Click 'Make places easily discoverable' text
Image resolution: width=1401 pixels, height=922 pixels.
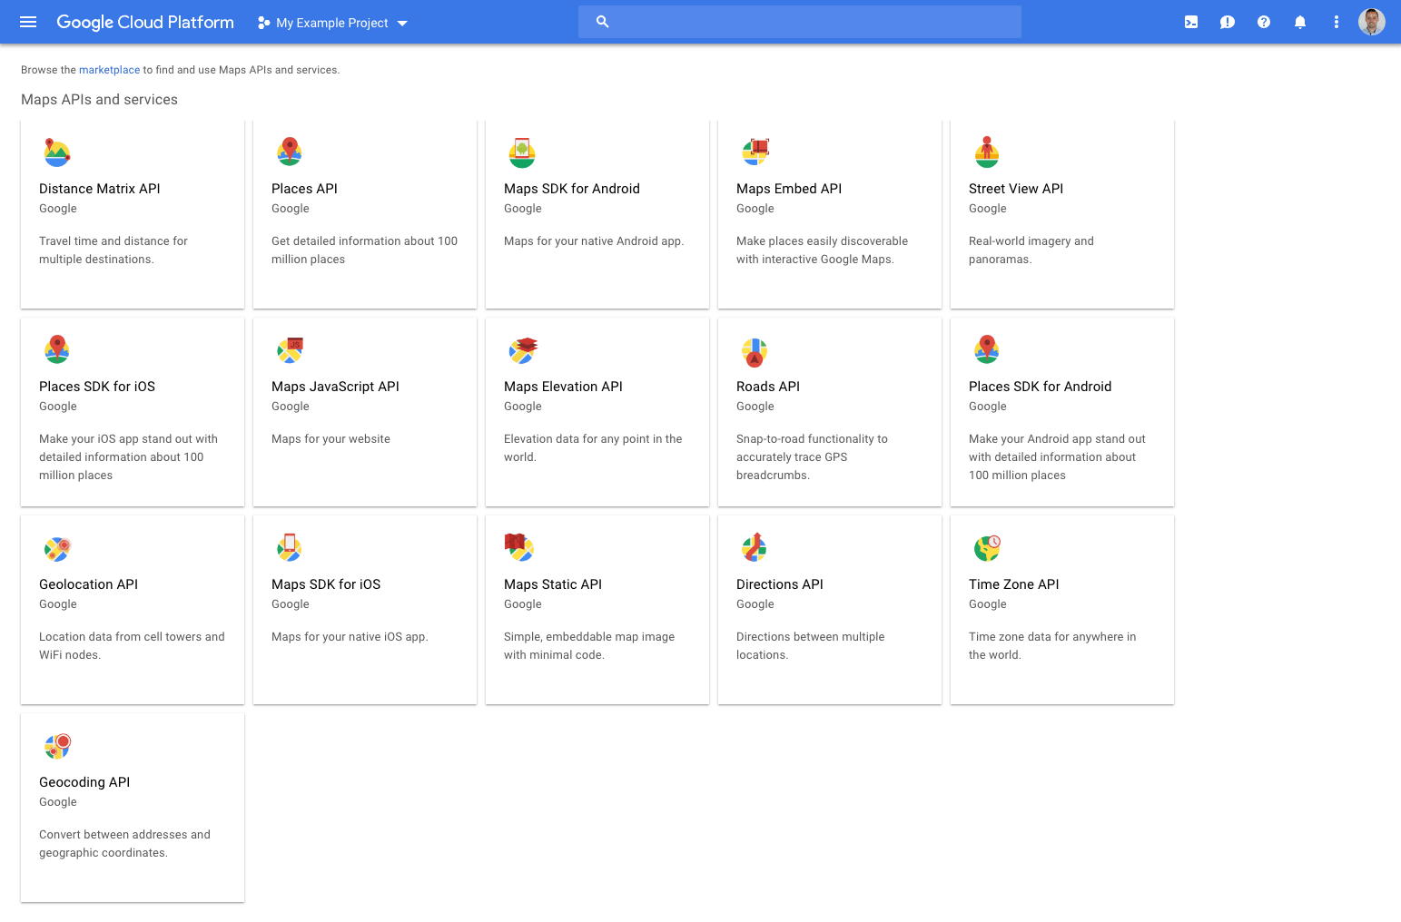point(822,250)
